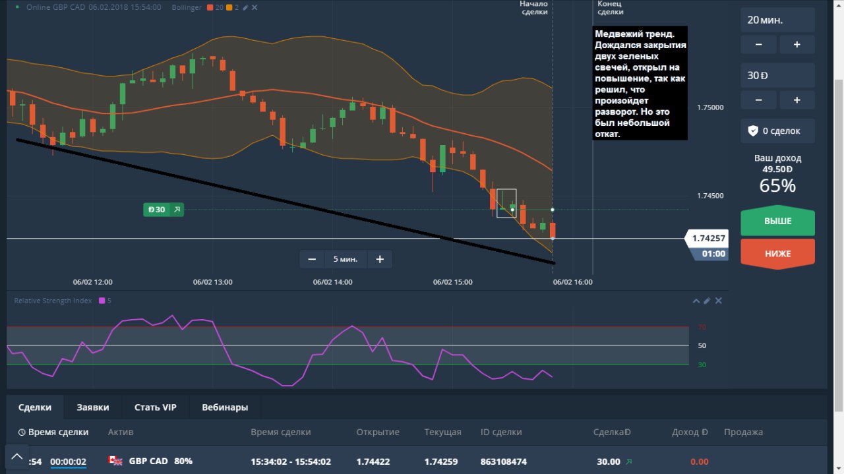Edit the RSI indicator settings (pencil icon)
Viewport: 844px width, 474px height.
pyautogui.click(x=707, y=301)
